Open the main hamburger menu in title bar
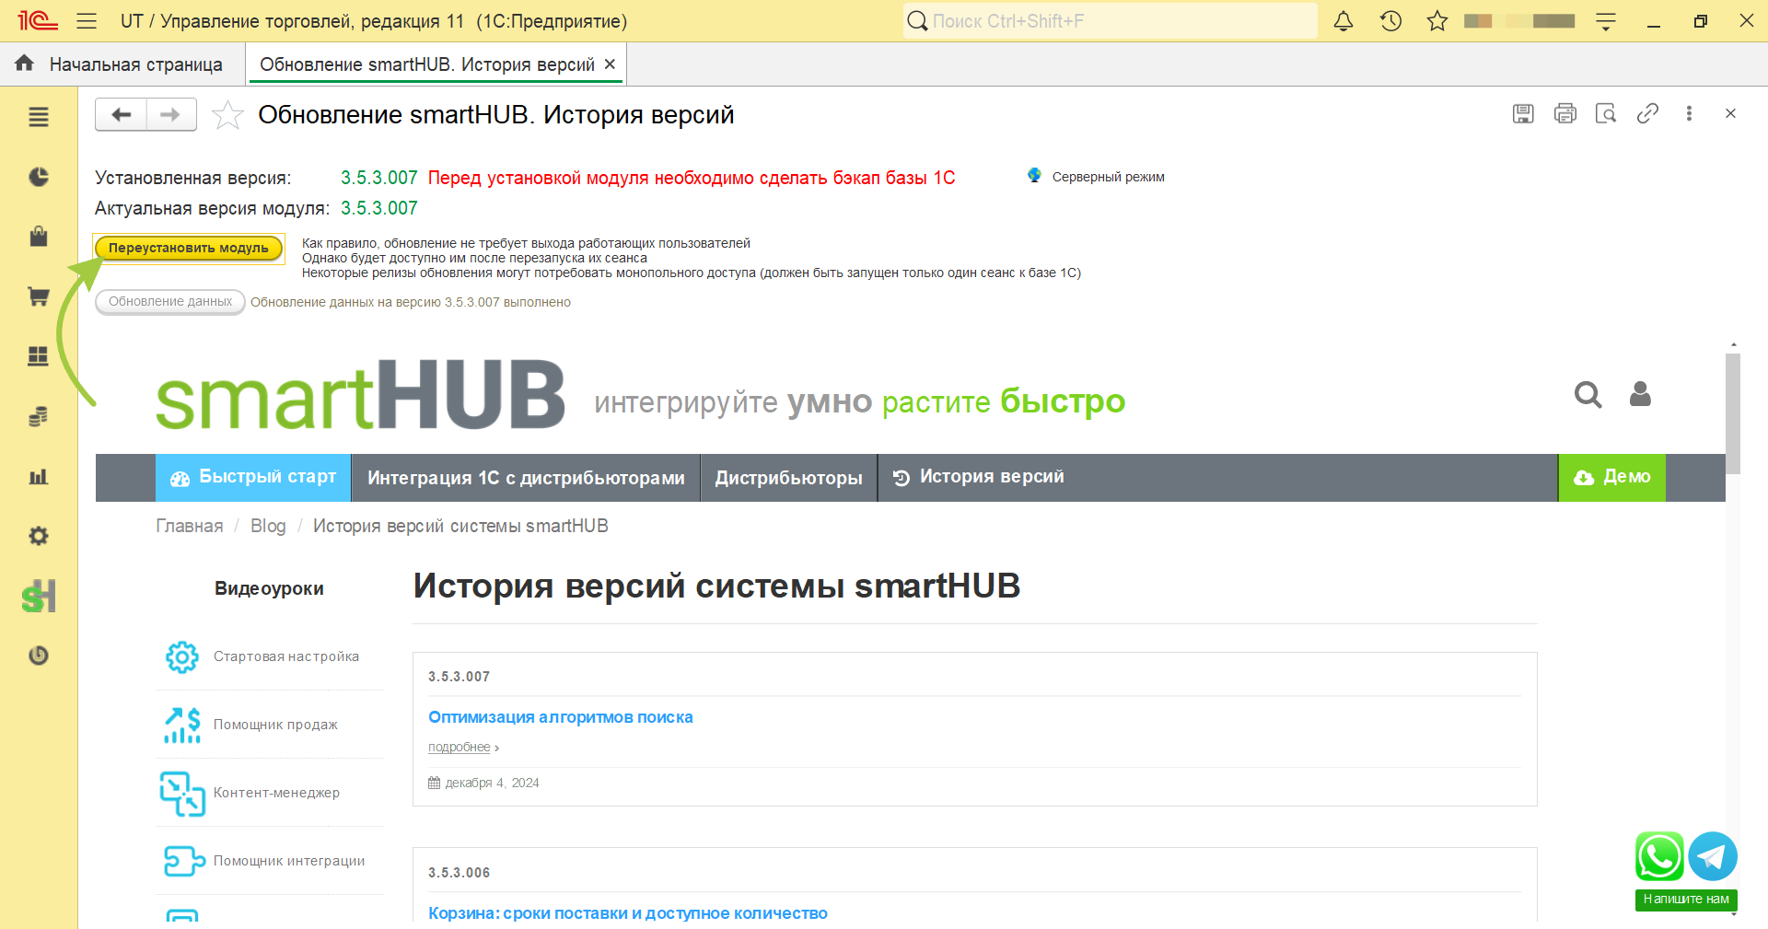1768x929 pixels. tap(87, 20)
